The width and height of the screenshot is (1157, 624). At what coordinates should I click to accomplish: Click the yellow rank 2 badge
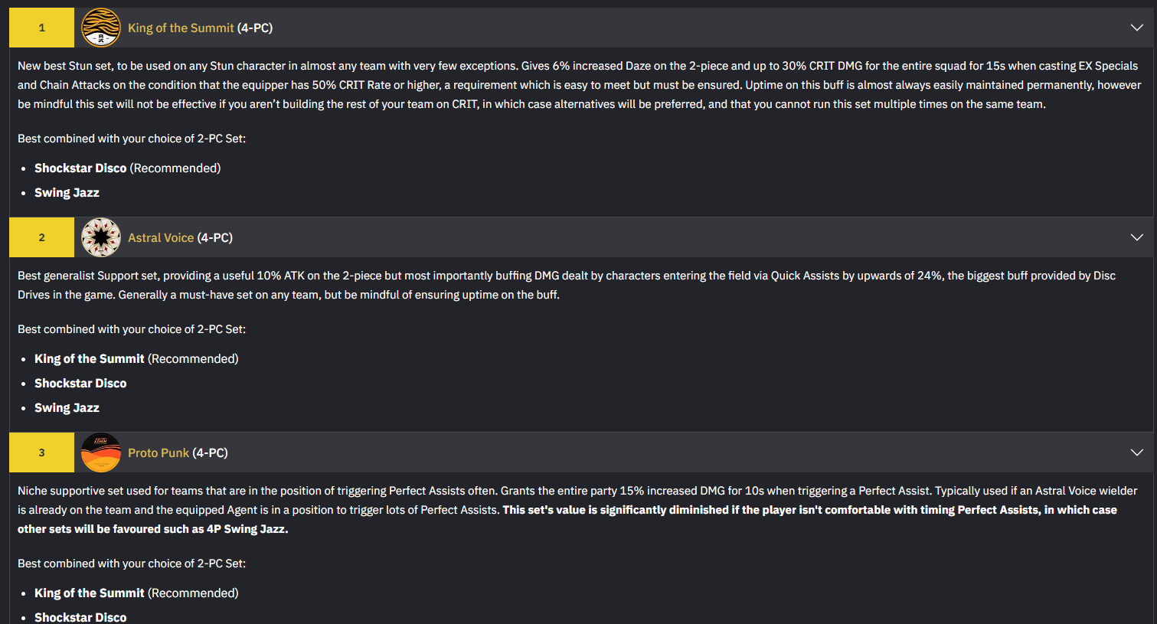[41, 237]
